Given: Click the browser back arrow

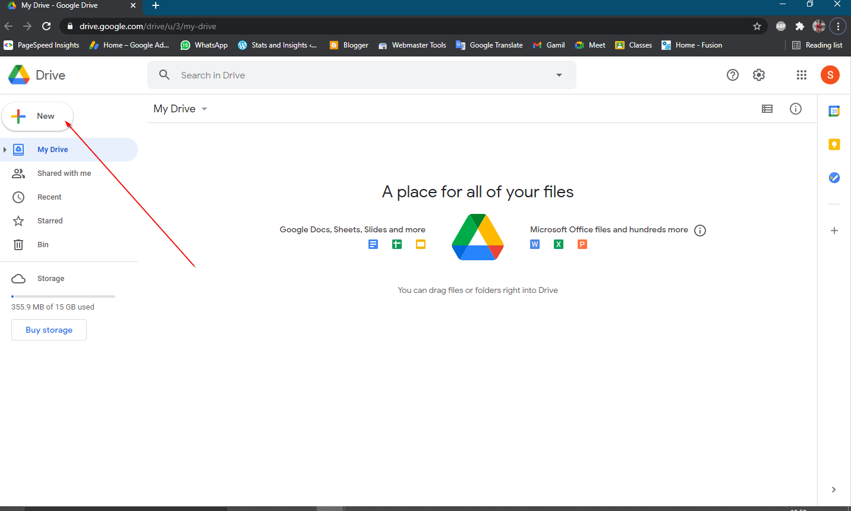Looking at the screenshot, I should point(8,26).
